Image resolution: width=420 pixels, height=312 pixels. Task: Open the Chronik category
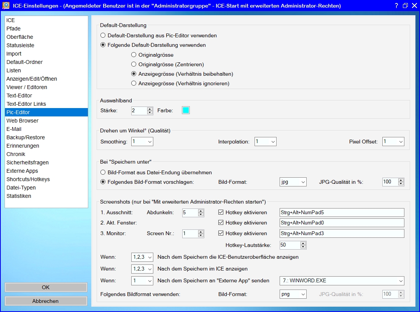coord(46,154)
